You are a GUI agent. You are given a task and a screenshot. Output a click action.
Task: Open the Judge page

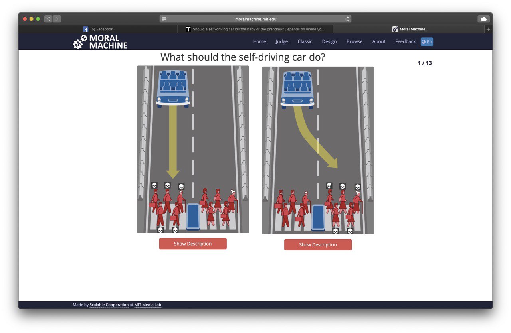click(282, 41)
